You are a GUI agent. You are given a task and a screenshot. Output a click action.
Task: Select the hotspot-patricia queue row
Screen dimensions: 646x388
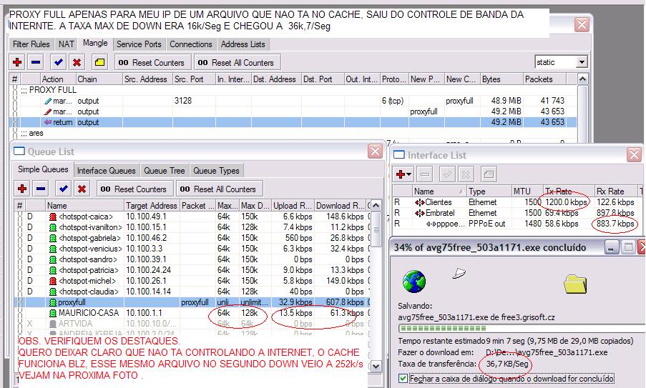click(192, 270)
